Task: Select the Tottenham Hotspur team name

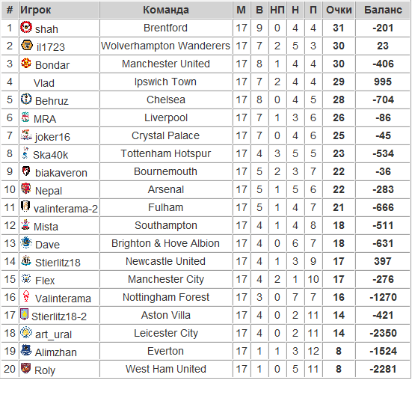Action: (166, 153)
